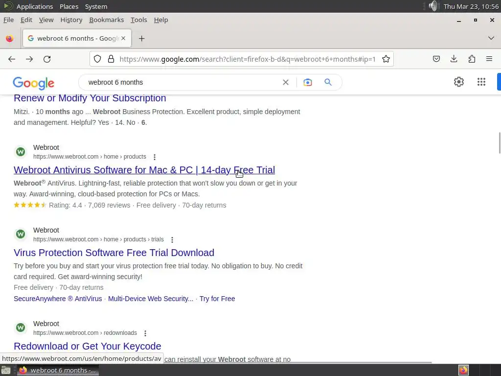Click the browser forward arrow
This screenshot has width=501, height=376.
29,59
